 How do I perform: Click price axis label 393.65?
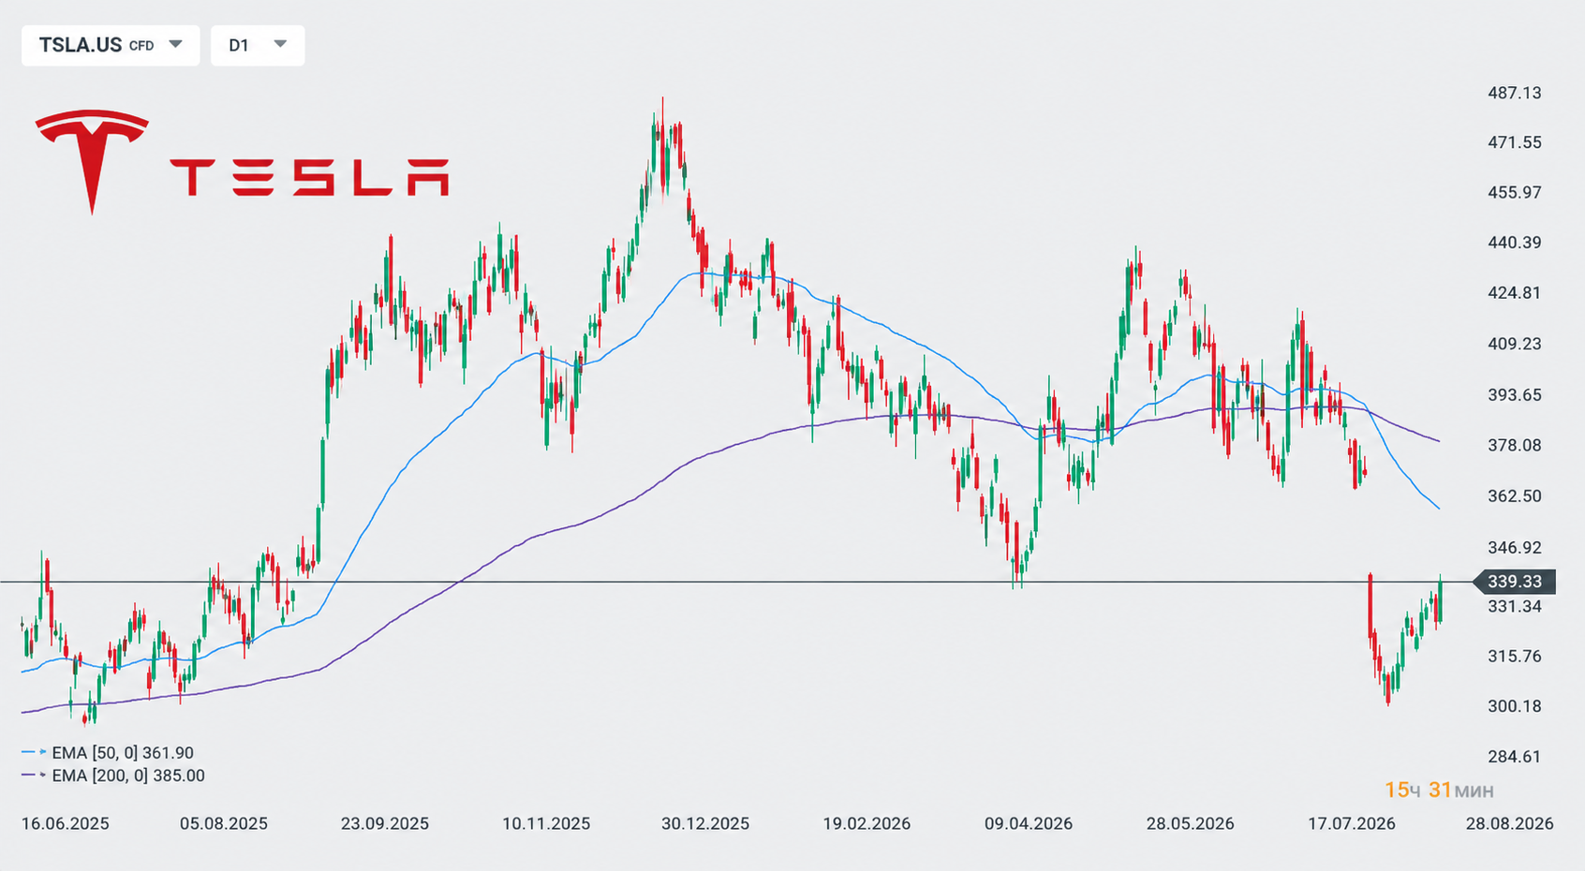(x=1515, y=394)
